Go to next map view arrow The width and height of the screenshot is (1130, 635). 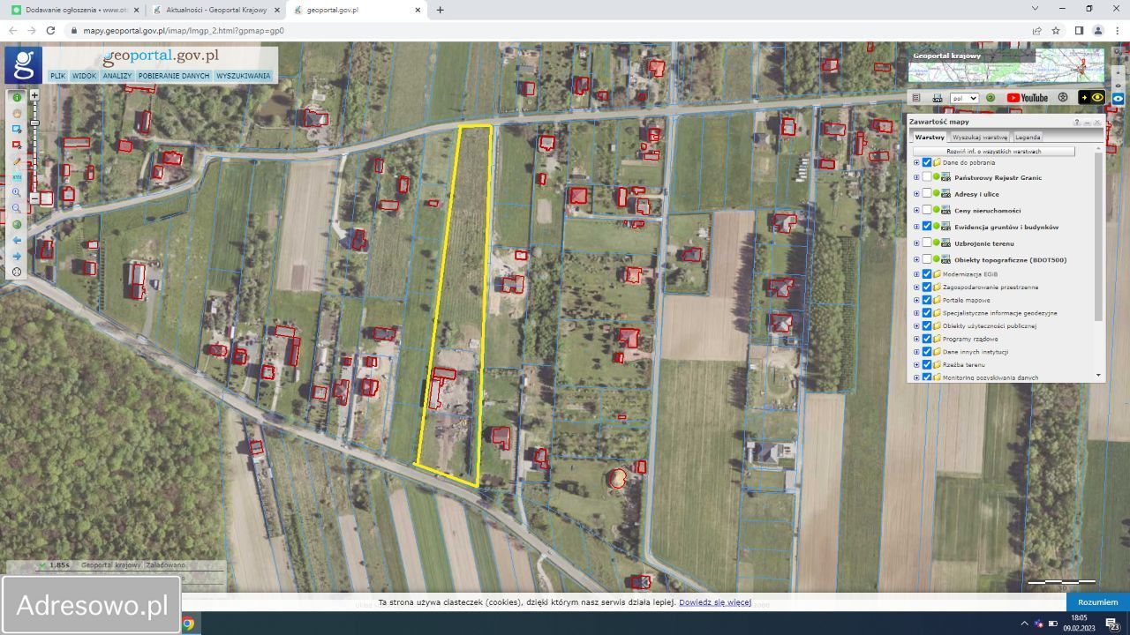click(17, 256)
